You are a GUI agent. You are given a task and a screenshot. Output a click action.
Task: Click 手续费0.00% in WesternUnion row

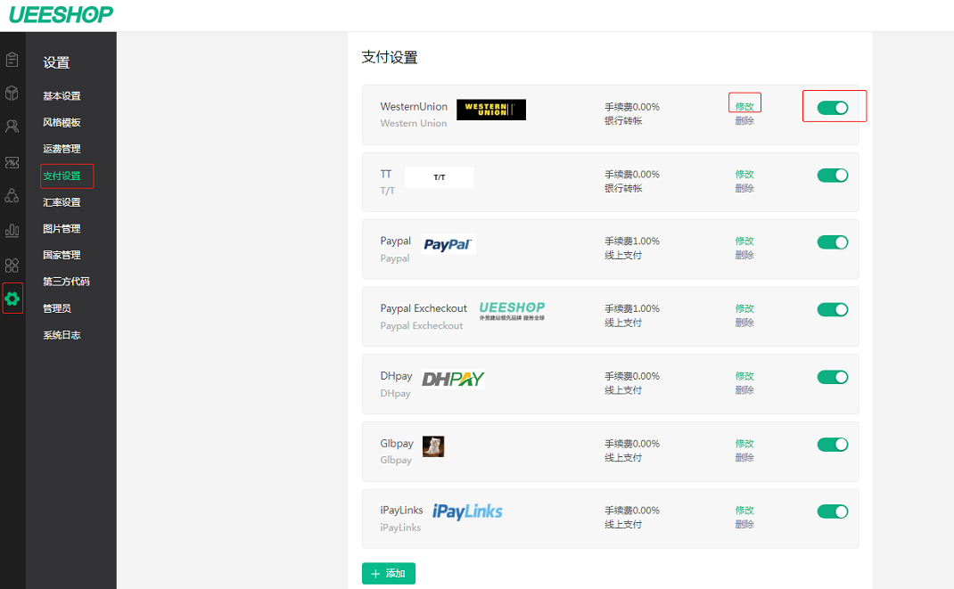[x=631, y=106]
